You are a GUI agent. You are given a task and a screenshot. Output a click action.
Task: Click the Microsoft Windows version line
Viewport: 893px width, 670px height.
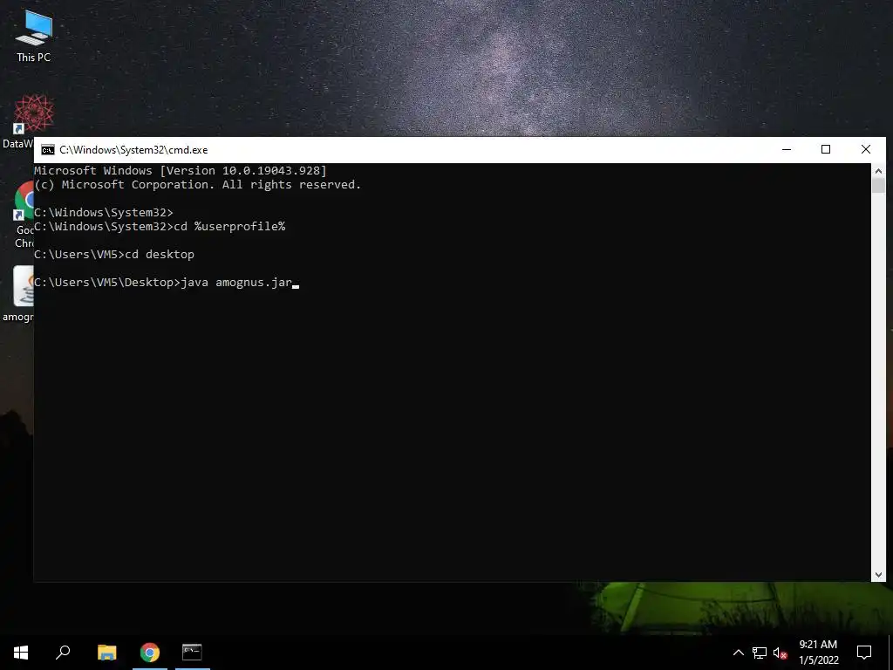tap(181, 170)
